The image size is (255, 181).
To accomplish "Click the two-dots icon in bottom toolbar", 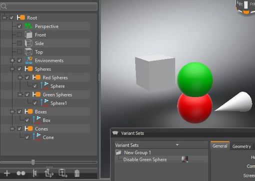I will point(21,173).
